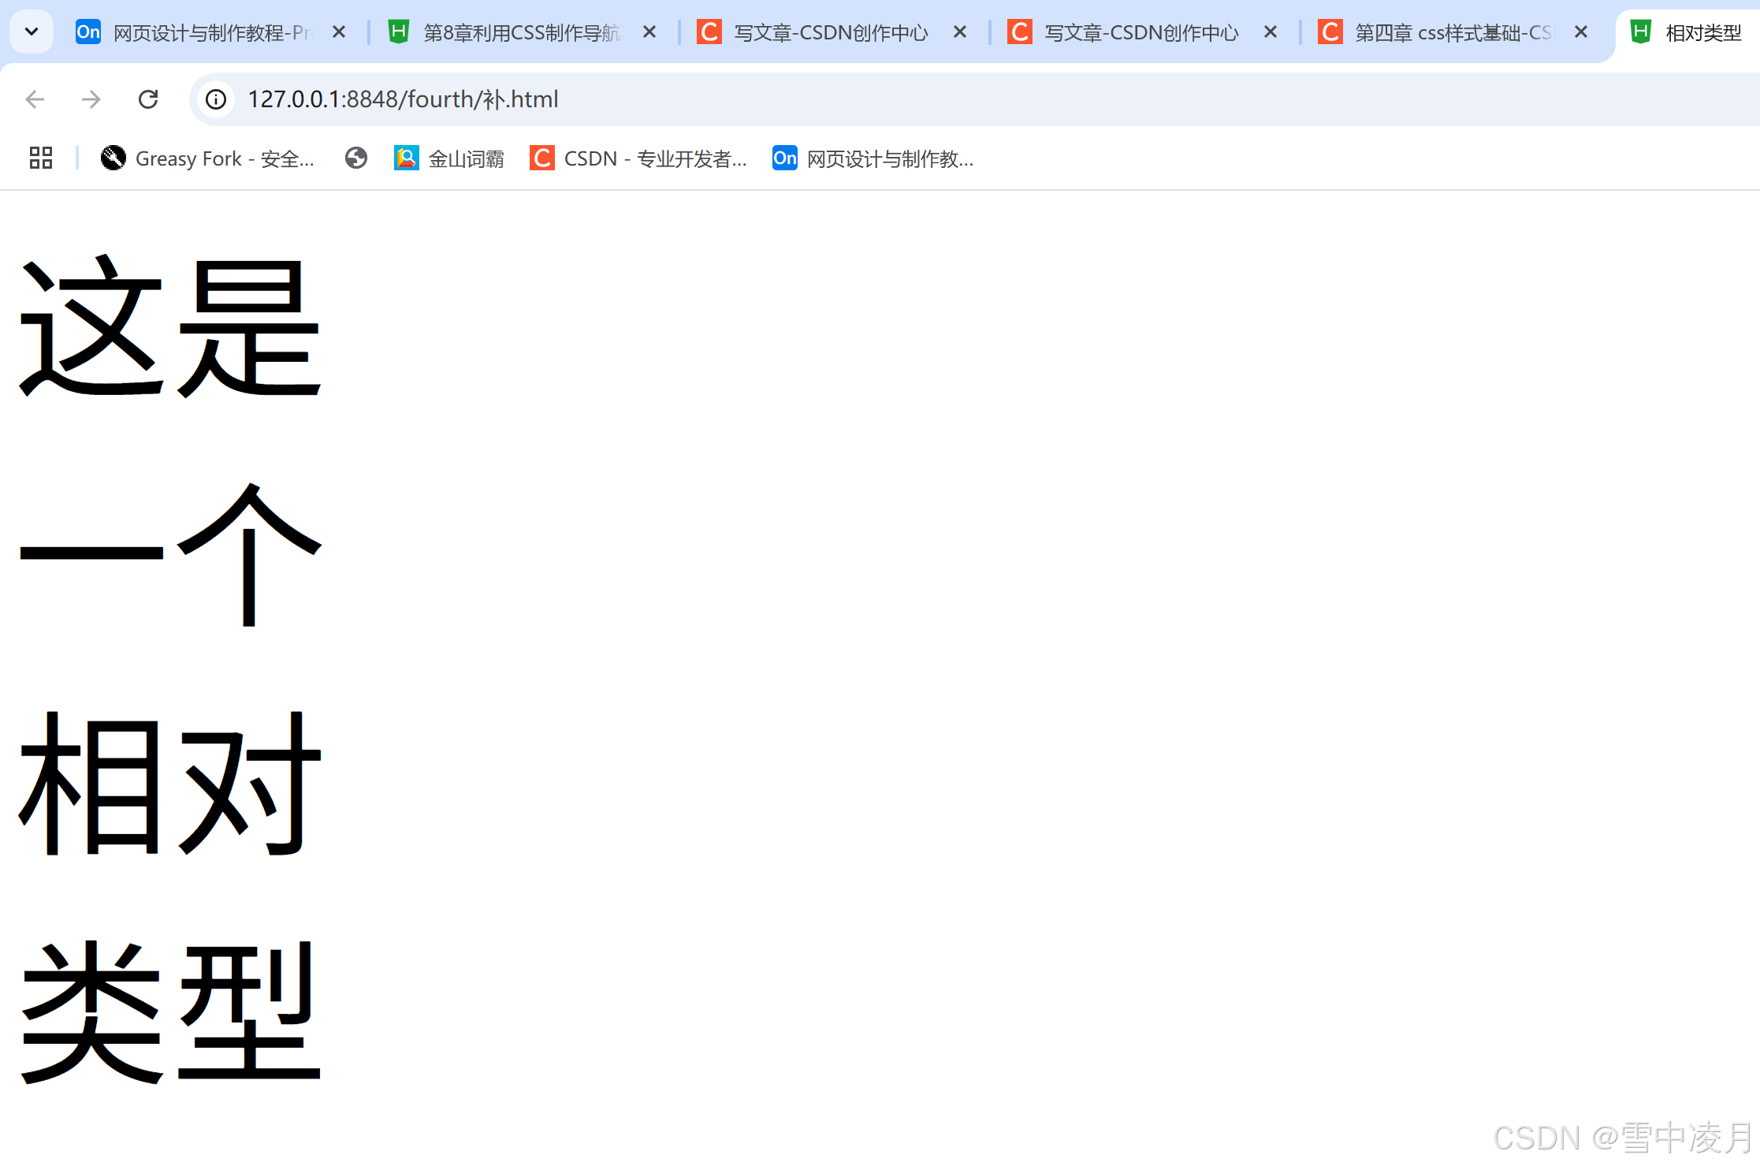View site information icon in address bar

point(216,99)
